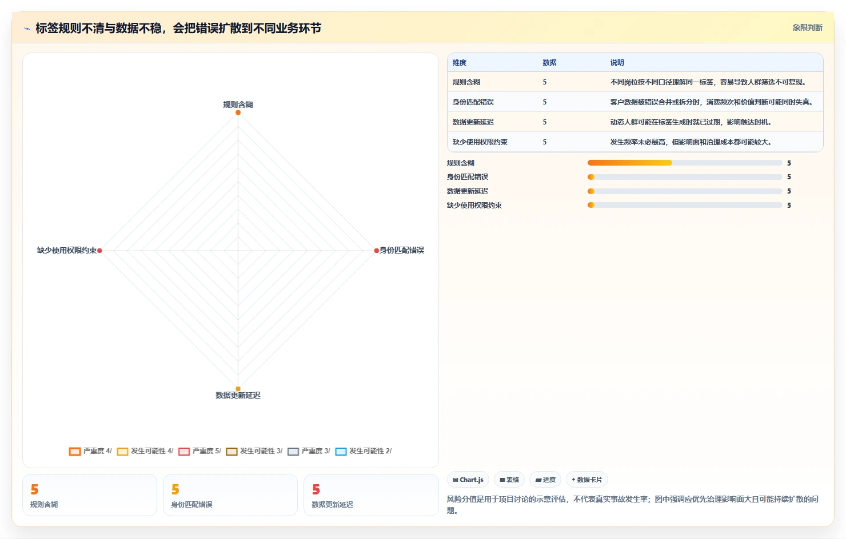Click the red radar point at 身份匹配错误
This screenshot has width=846, height=539.
(376, 251)
